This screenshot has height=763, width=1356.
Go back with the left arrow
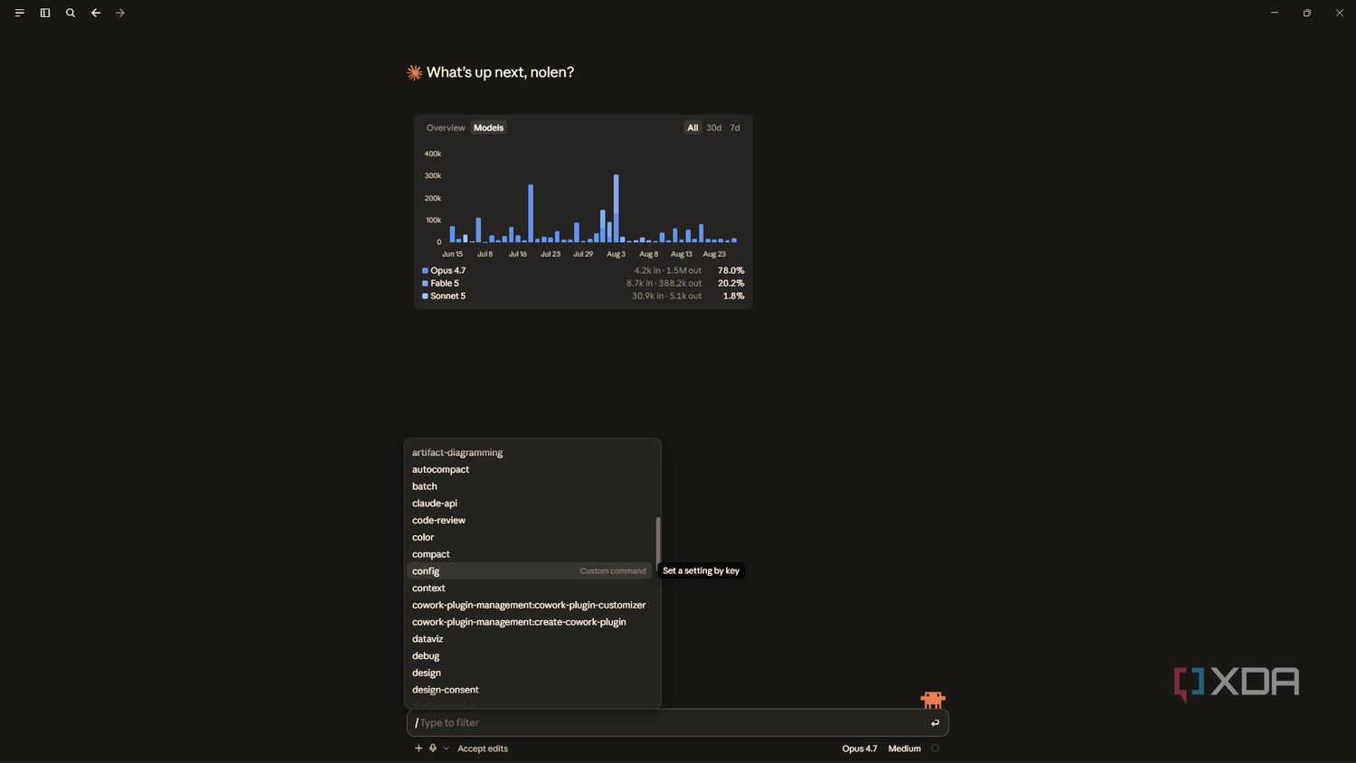point(96,13)
